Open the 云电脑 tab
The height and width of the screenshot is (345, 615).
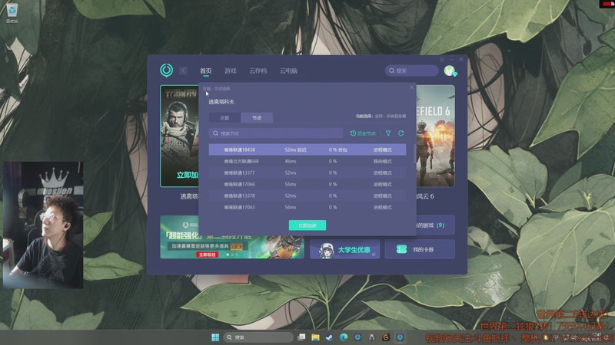[288, 71]
